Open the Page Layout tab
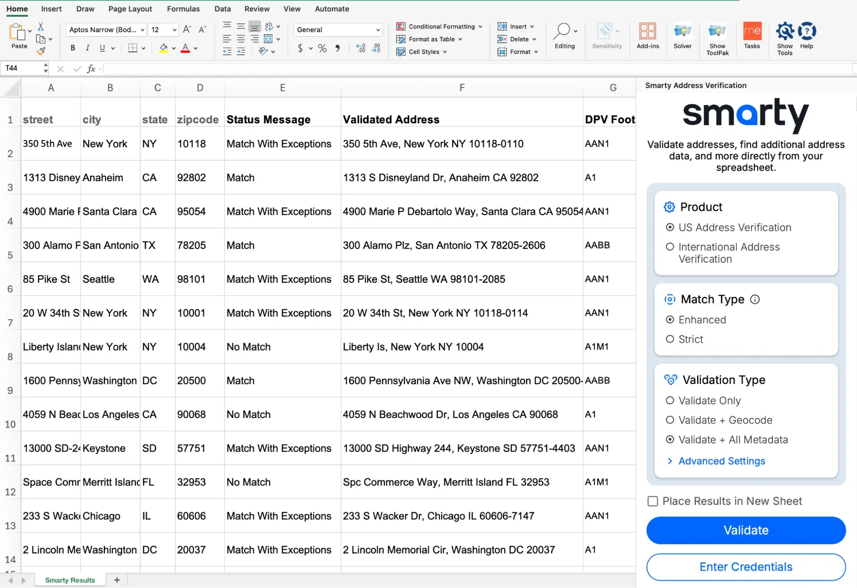The image size is (857, 588). (130, 9)
